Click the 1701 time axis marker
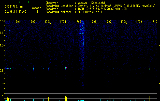Image resolution: width=160 pixels, height=101 pixels. click(17, 22)
